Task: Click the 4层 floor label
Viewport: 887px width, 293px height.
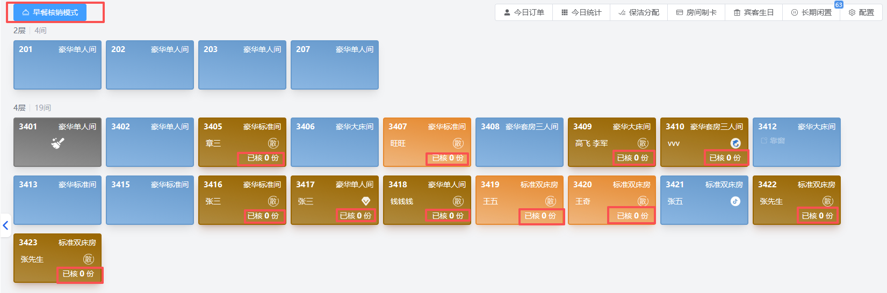Action: (19, 108)
